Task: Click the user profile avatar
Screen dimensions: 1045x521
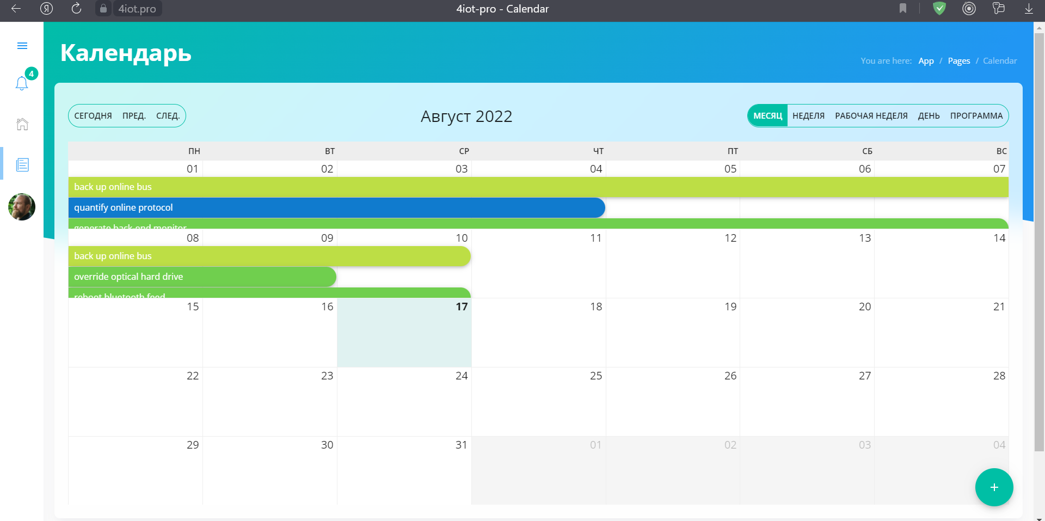Action: [x=22, y=207]
